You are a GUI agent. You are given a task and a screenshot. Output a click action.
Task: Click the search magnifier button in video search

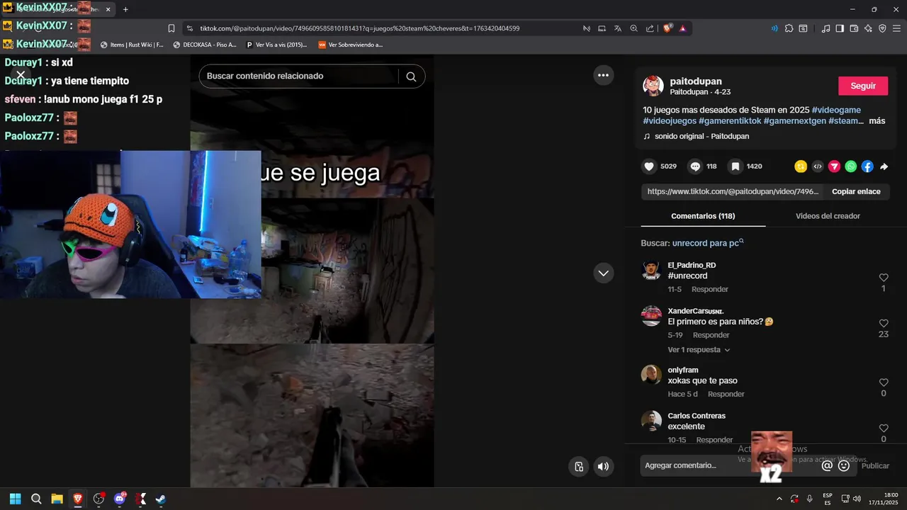[x=411, y=76]
